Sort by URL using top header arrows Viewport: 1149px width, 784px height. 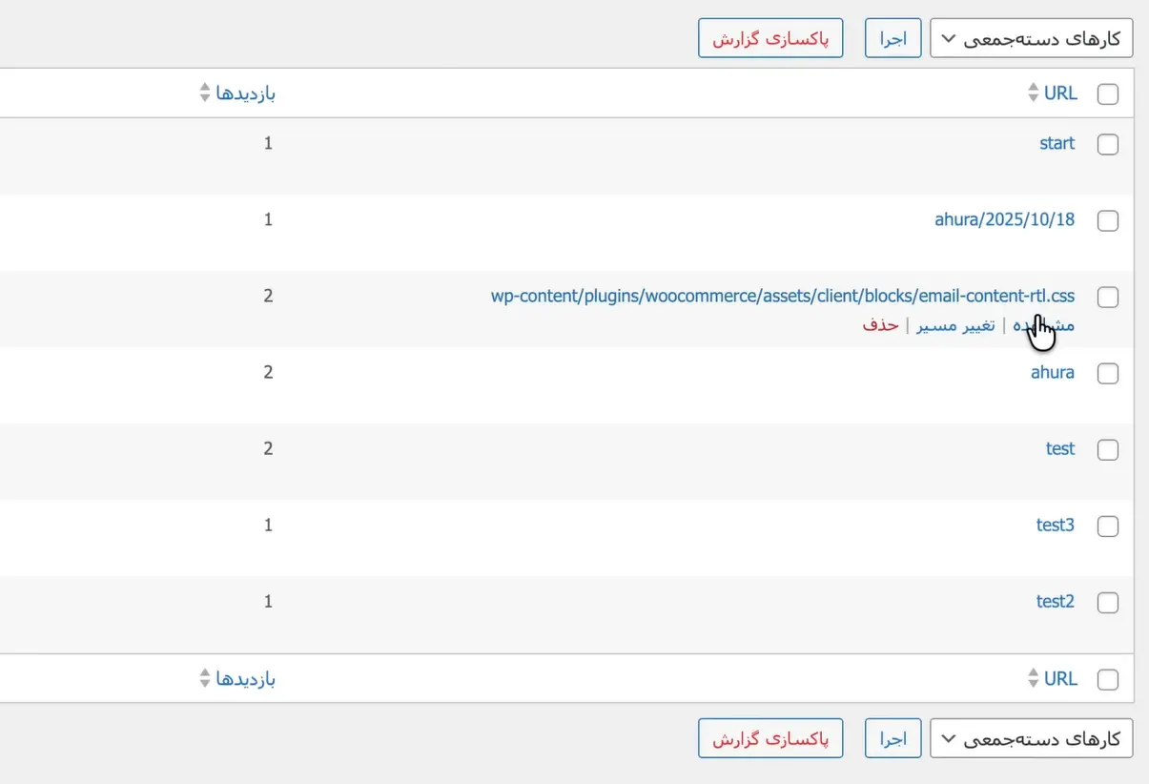[1033, 93]
